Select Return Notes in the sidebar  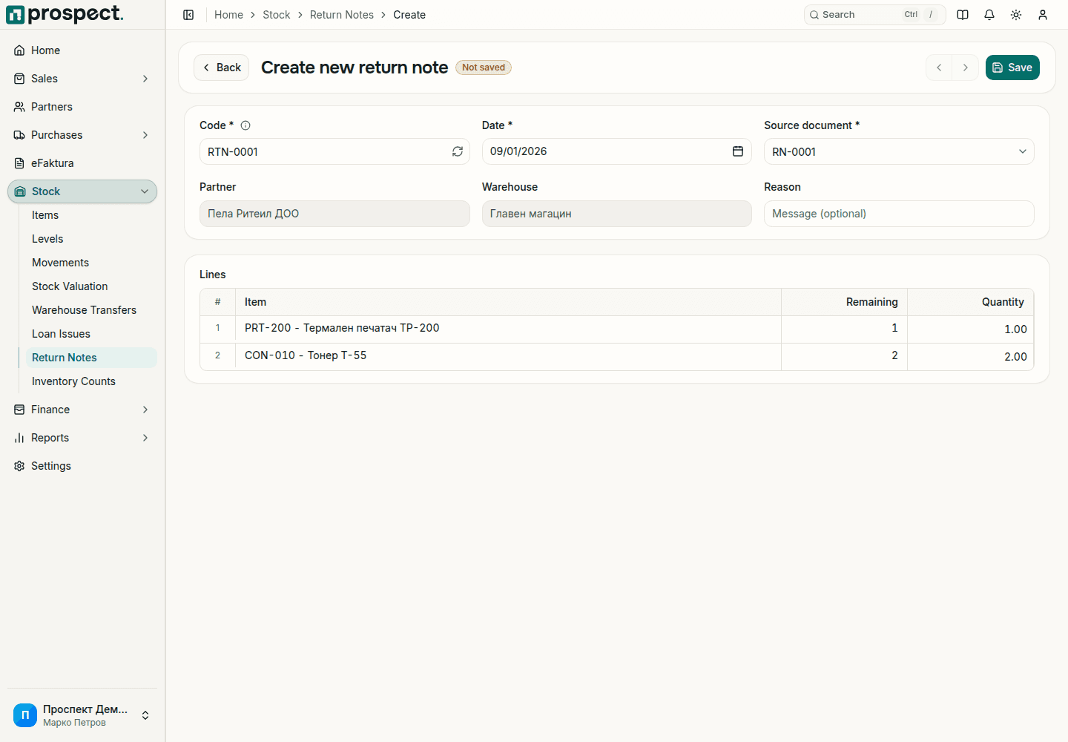click(91, 358)
